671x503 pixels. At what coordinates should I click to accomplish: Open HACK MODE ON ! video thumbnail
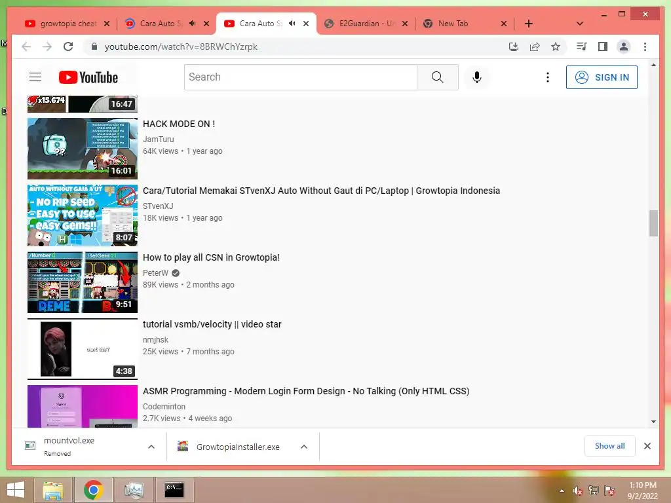click(x=83, y=149)
